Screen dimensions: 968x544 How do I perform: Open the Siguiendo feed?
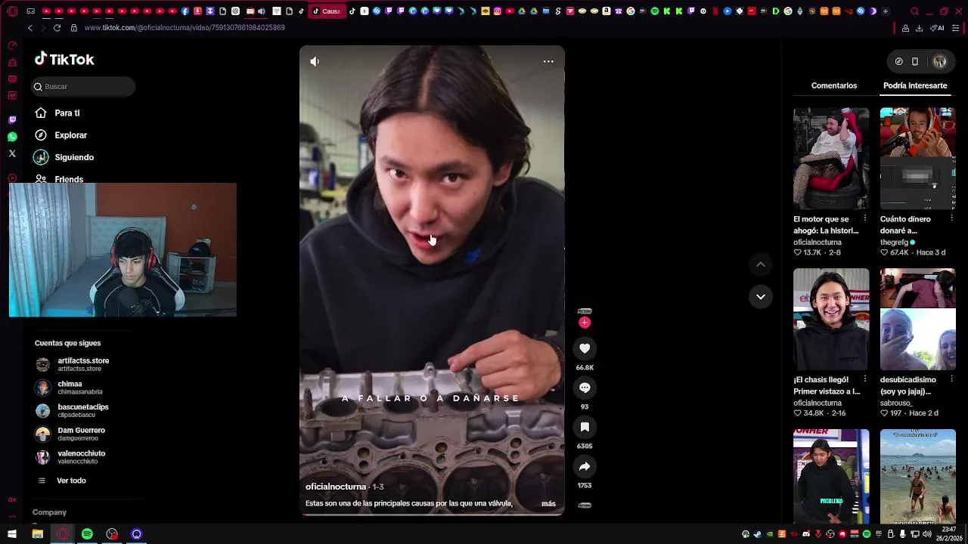(x=73, y=157)
